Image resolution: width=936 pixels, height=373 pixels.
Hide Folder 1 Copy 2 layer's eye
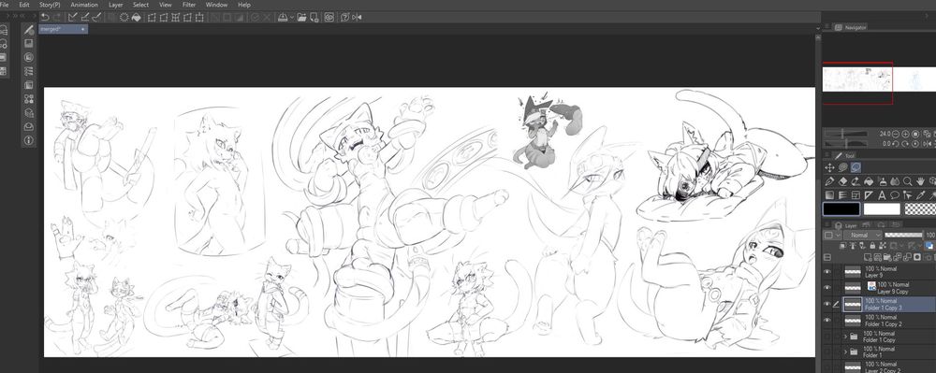pyautogui.click(x=827, y=320)
